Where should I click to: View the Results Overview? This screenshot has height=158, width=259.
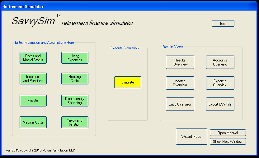180,62
